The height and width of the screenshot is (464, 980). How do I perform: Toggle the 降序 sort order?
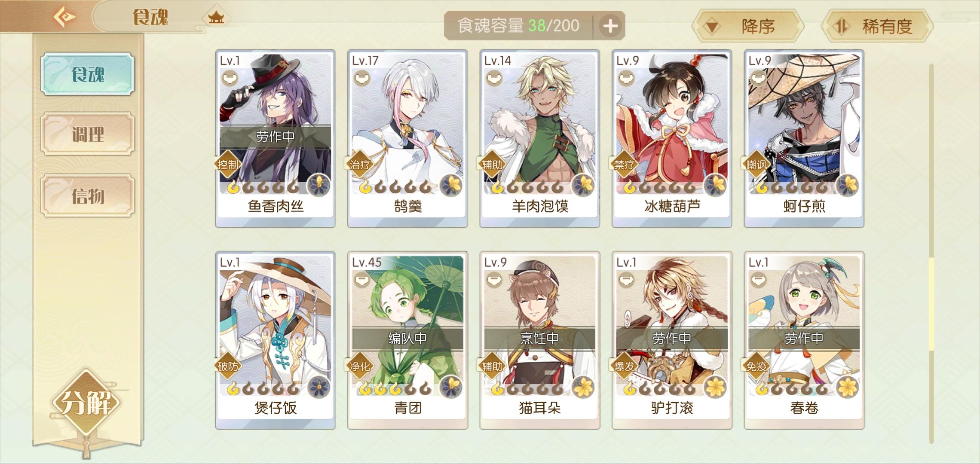coord(747,26)
